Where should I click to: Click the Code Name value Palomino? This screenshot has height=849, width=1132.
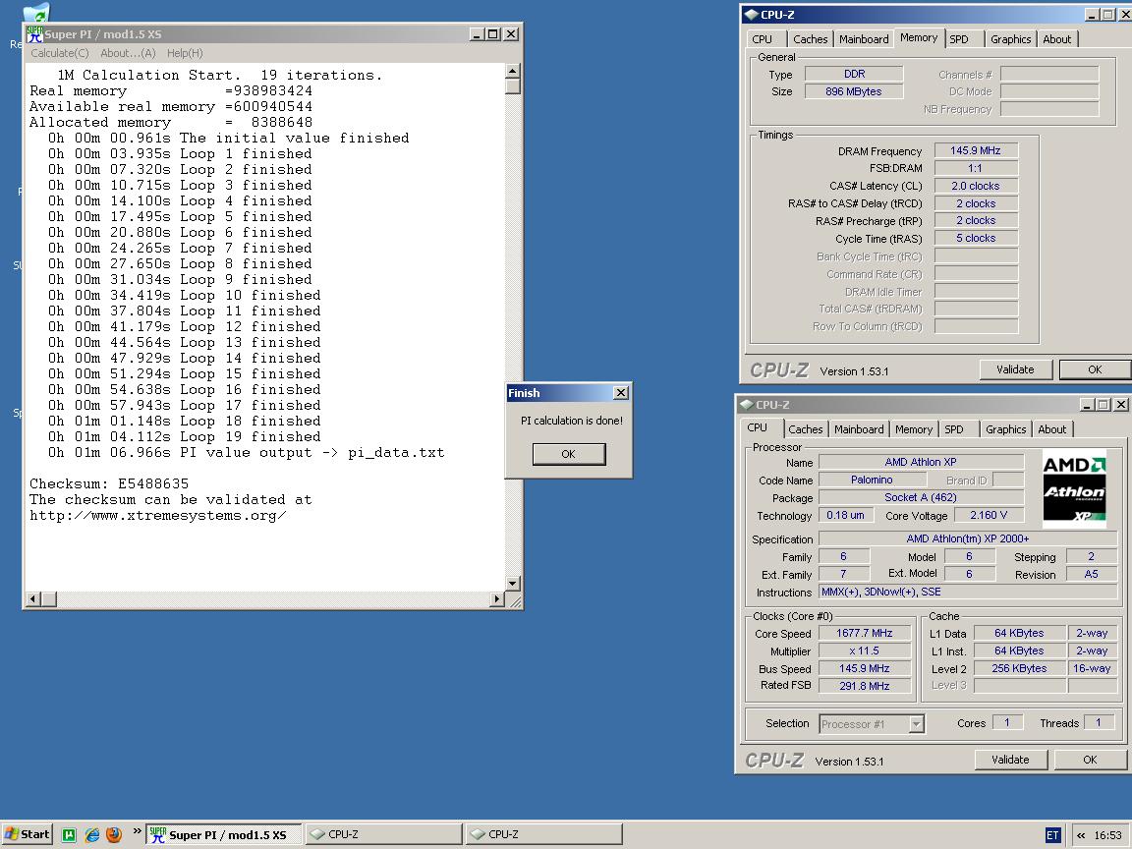872,480
